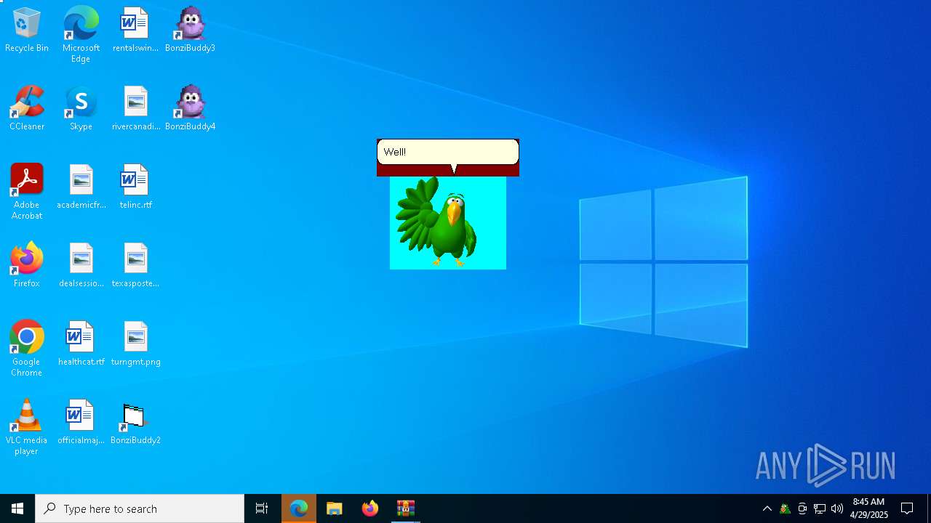Image resolution: width=931 pixels, height=523 pixels.
Task: Open Firefox from the taskbar
Action: [x=370, y=508]
